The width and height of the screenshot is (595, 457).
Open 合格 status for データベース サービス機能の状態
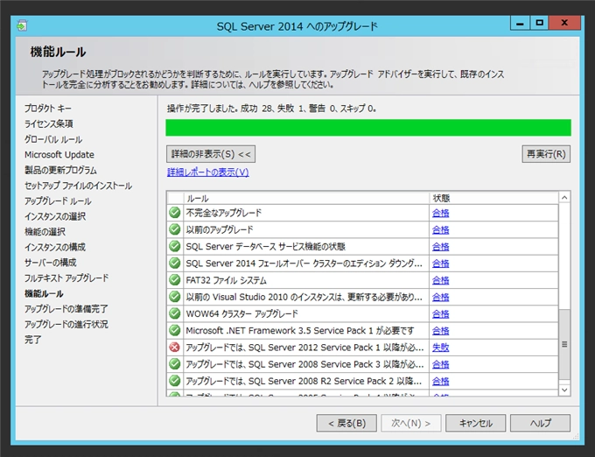[440, 247]
